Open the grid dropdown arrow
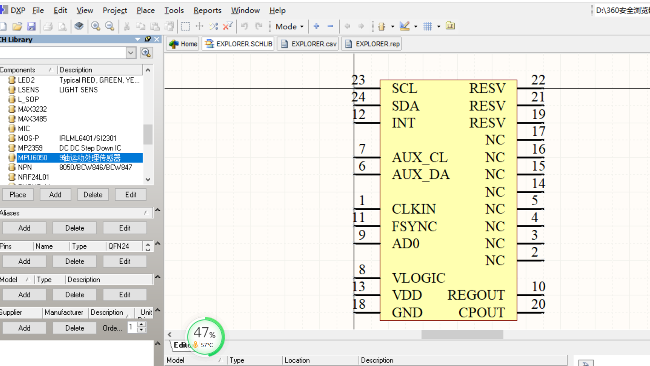This screenshot has width=650, height=366. [x=439, y=27]
